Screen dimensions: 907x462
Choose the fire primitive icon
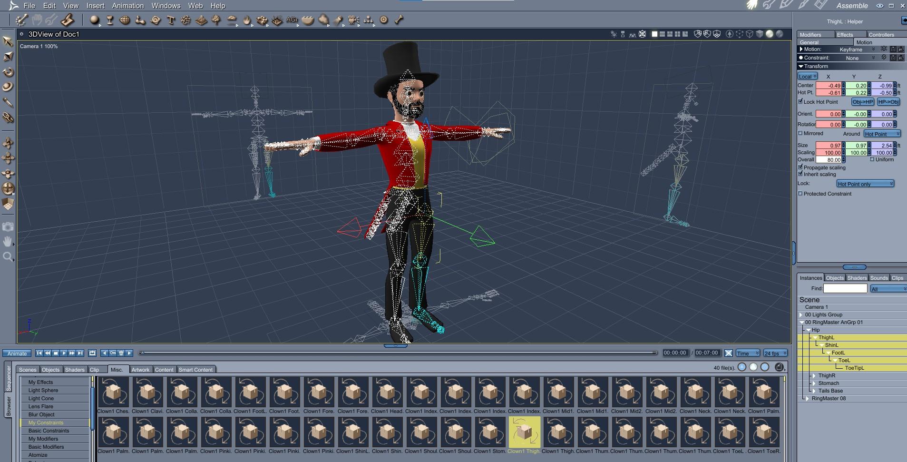(247, 20)
